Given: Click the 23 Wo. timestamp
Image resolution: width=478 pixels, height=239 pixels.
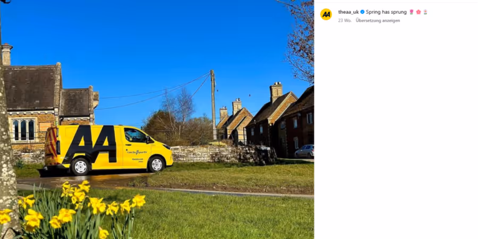Looking at the screenshot, I should pos(345,20).
